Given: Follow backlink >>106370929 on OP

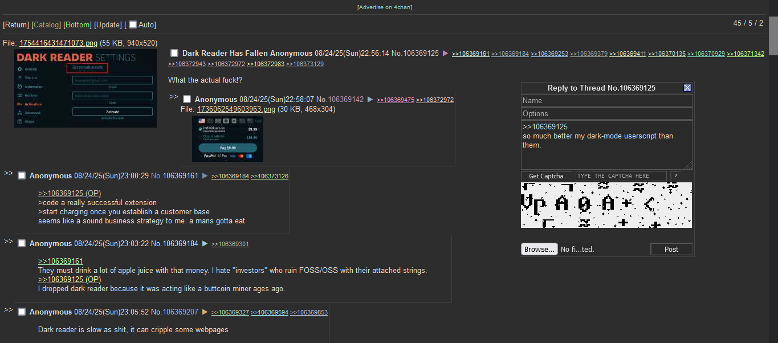Looking at the screenshot, I should tap(706, 54).
